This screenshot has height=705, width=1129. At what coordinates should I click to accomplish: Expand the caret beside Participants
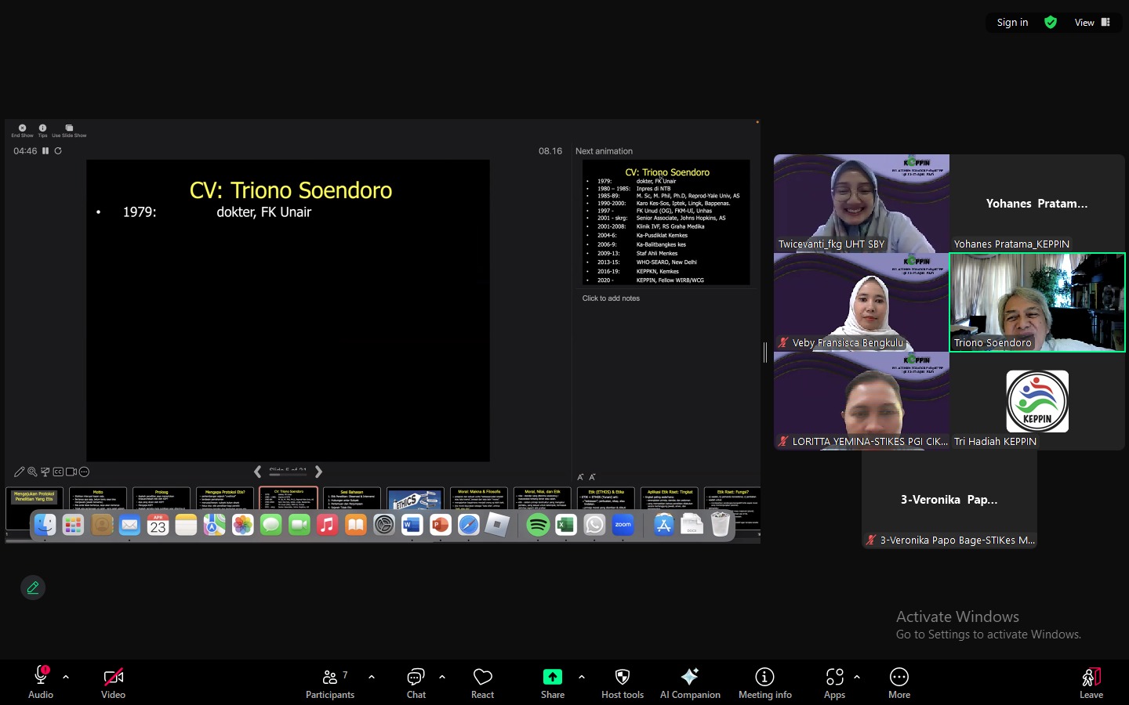[x=372, y=677]
